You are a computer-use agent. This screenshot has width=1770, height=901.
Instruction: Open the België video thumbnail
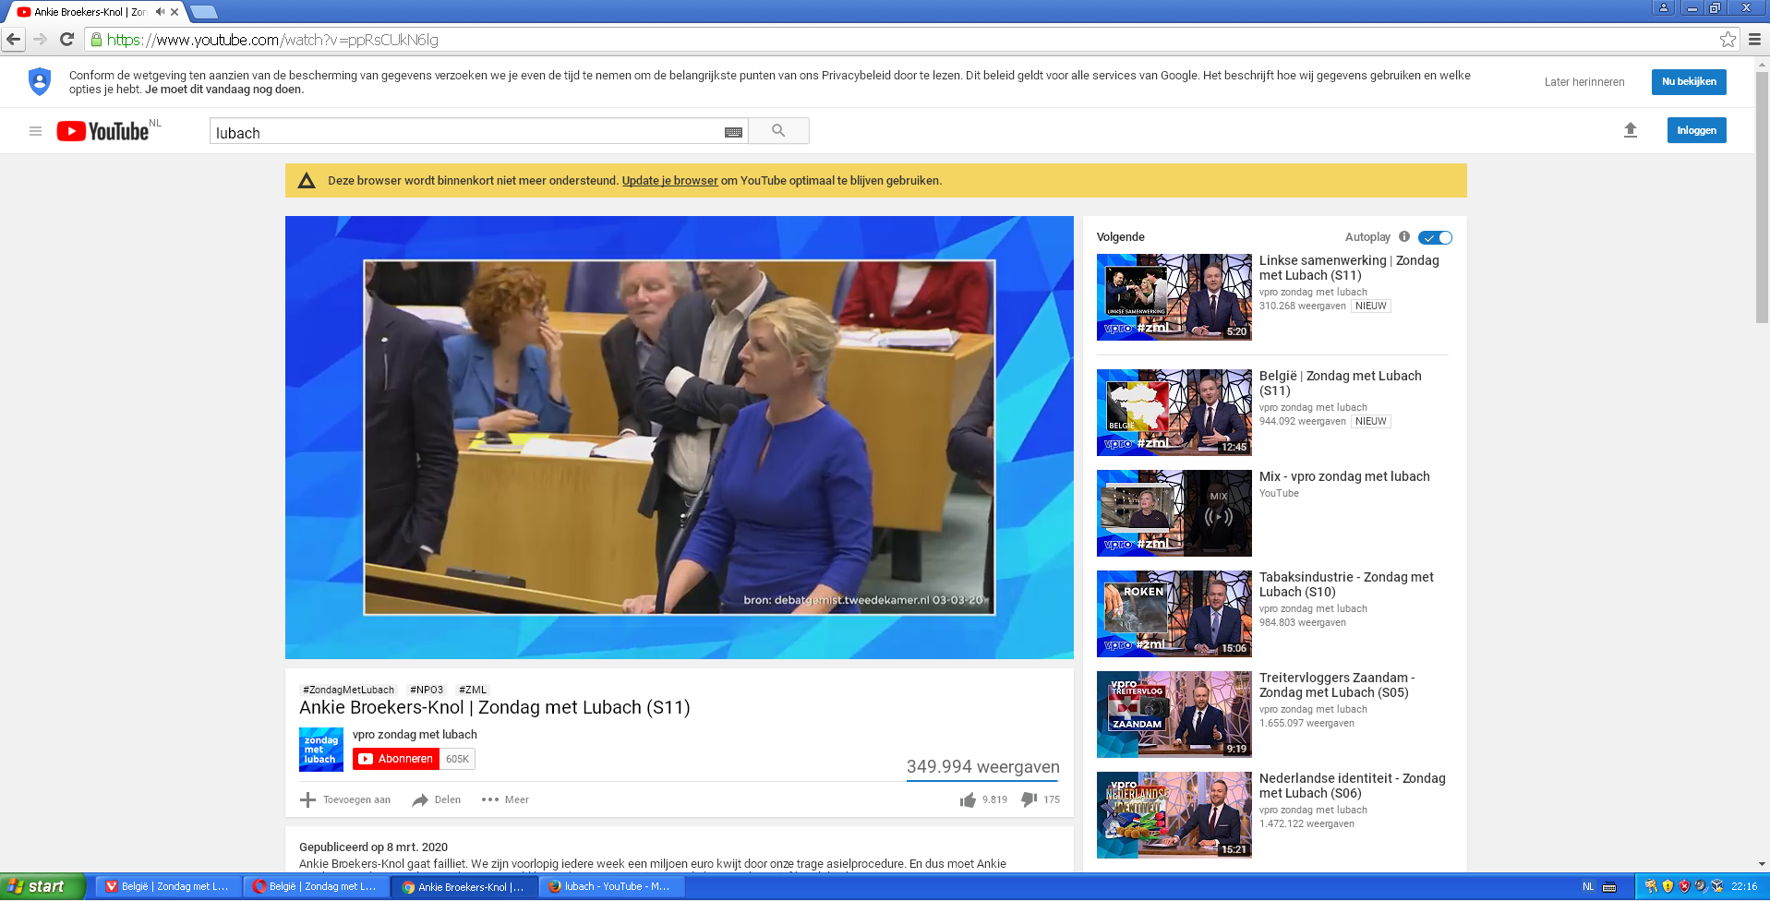[1174, 413]
